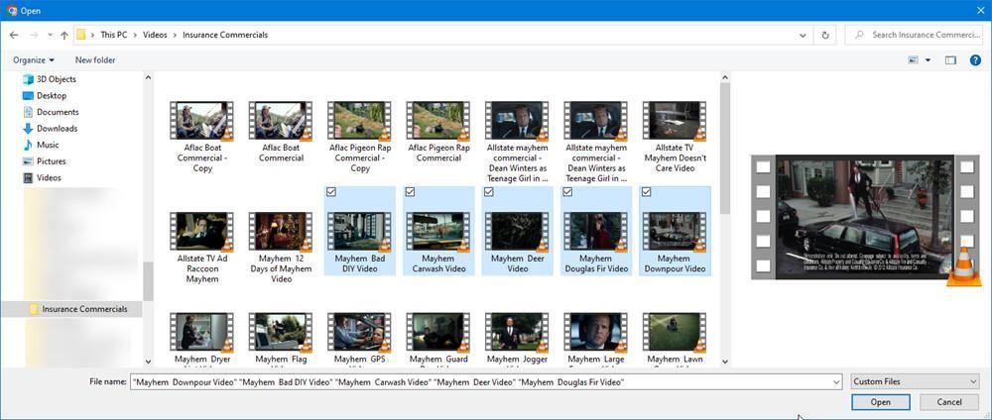Close the Open dialog window
The image size is (992, 420).
click(979, 11)
